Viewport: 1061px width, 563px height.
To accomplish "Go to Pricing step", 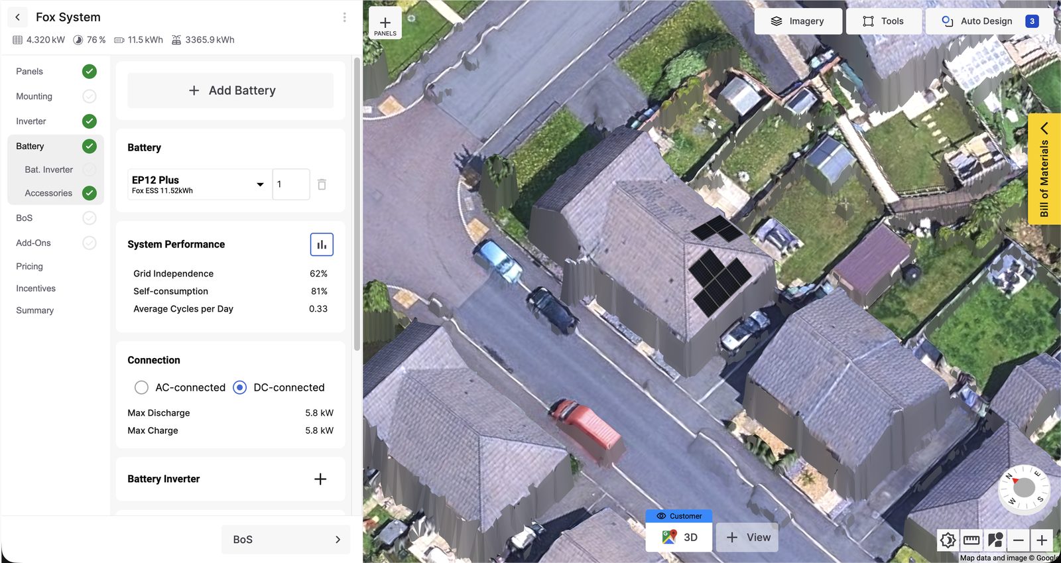I will pos(30,266).
